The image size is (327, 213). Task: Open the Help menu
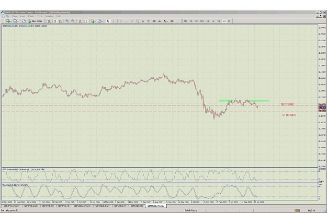point(59,16)
